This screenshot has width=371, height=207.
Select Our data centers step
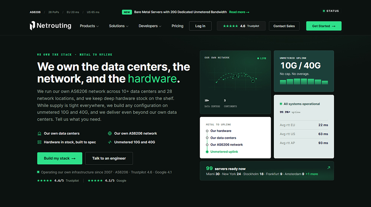221,138
